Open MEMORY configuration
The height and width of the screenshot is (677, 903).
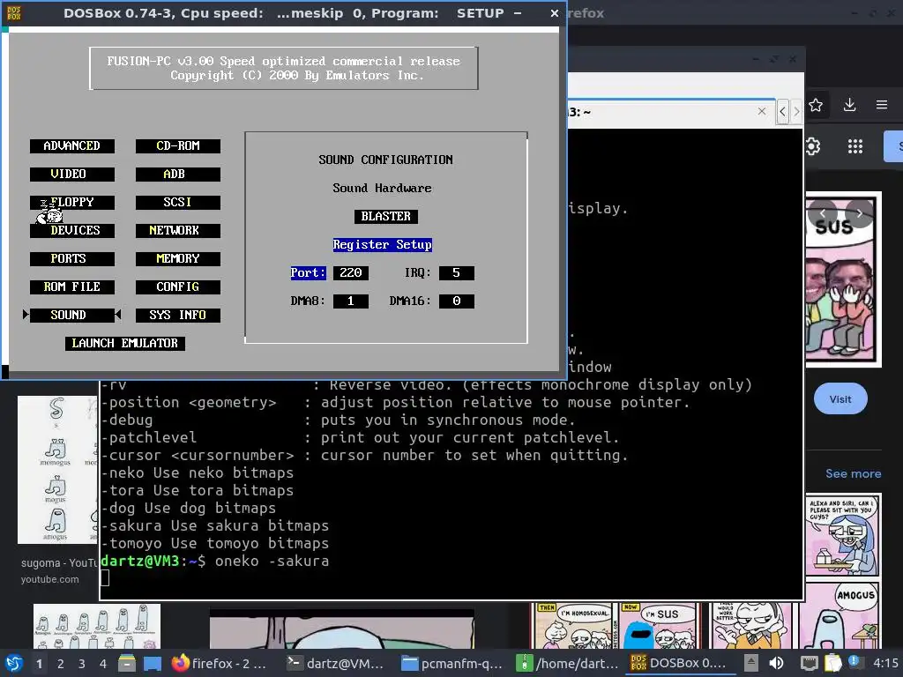pyautogui.click(x=178, y=259)
